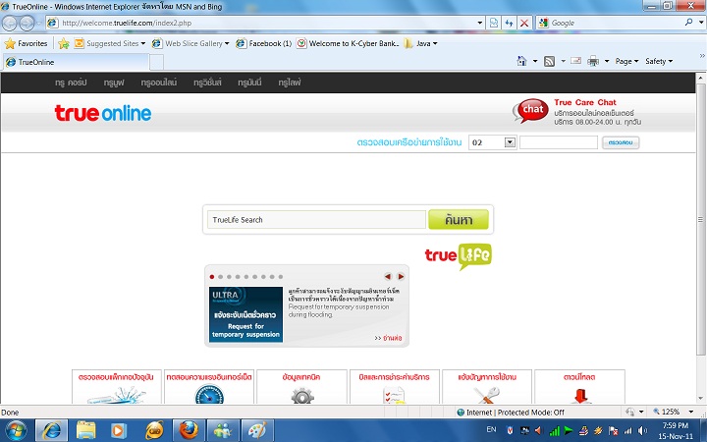This screenshot has height=442, width=707.
Task: Select the second slide indicator dot
Action: tap(221, 276)
